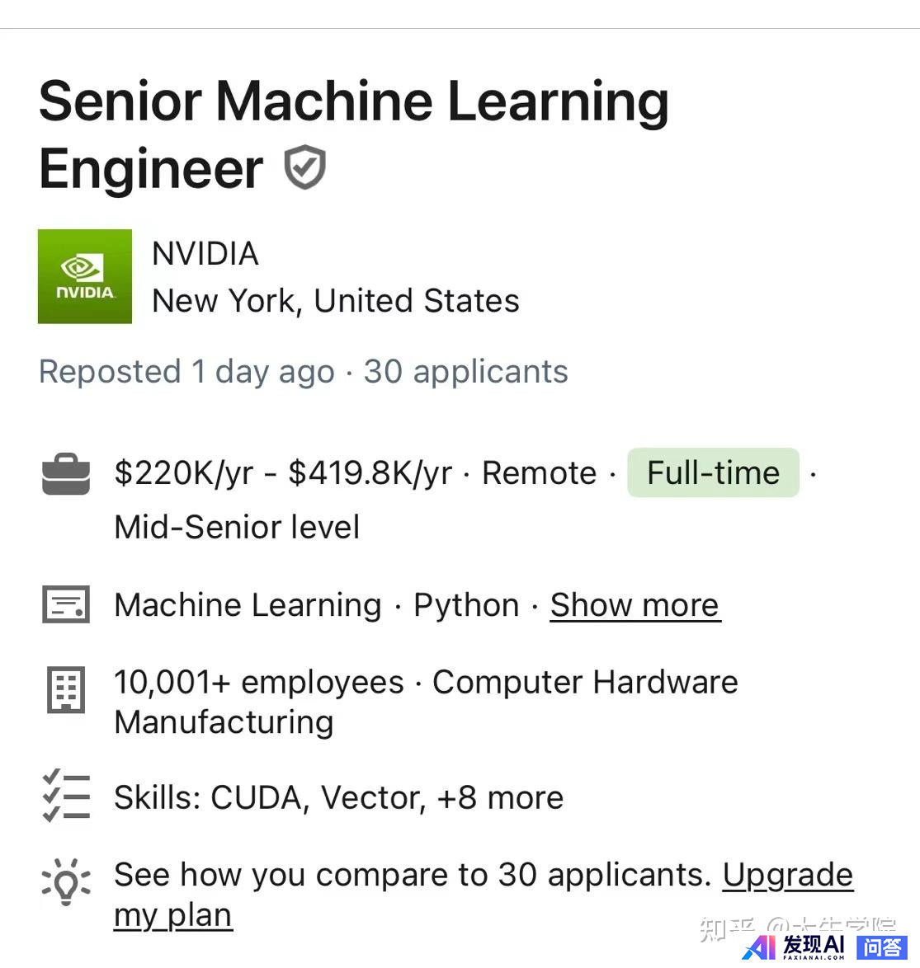Open the Upgrade my plan link
This screenshot has height=968, width=920.
tap(484, 895)
